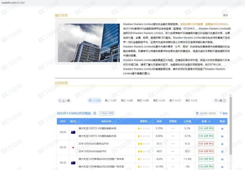
Task: Select the Monday 11/06 date tab
Action: 94,100
